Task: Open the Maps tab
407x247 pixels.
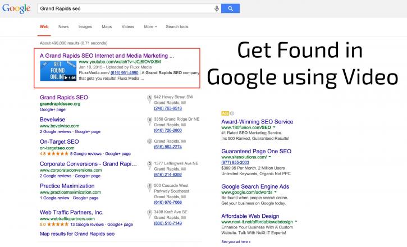Action: (x=107, y=26)
